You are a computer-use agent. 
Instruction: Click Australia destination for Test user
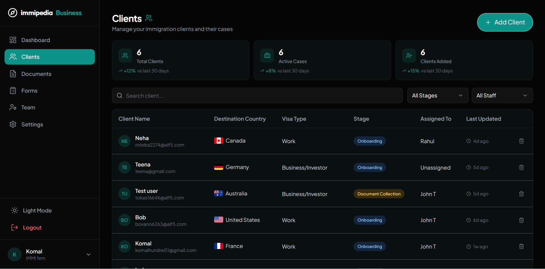236,193
